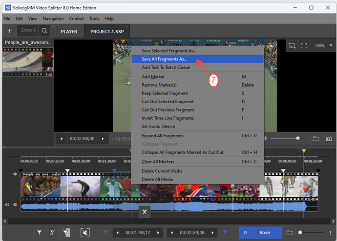Screen dimensions: 337x241
Task: Open the File menu
Action: [x=7, y=19]
